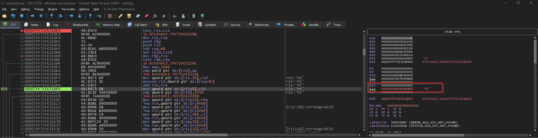Switch to the Memory Map tab
The height and width of the screenshot is (138, 538).
pos(108,25)
